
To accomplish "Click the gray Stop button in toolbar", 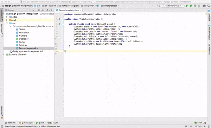I will click(x=199, y=6).
